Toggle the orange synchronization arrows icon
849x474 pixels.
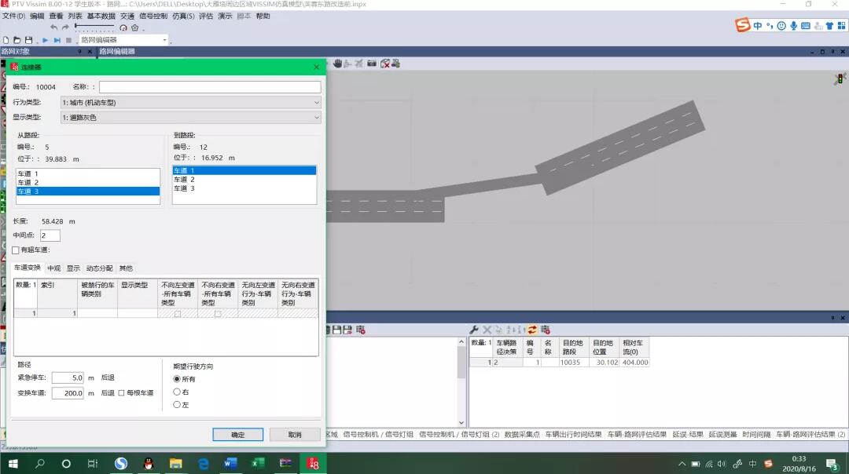coord(532,330)
